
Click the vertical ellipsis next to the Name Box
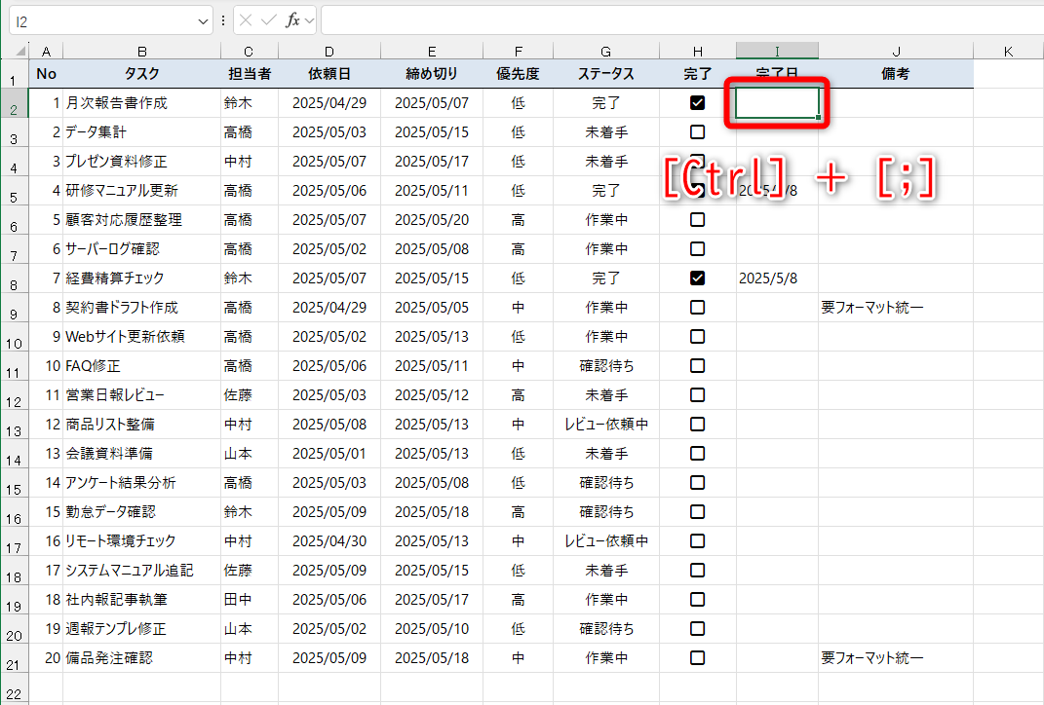223,19
